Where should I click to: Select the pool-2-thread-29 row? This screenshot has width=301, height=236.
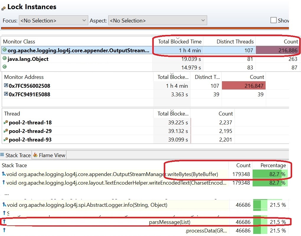pyautogui.click(x=30, y=131)
